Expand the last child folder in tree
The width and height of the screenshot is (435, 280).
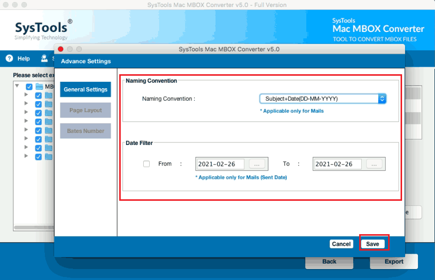26,156
